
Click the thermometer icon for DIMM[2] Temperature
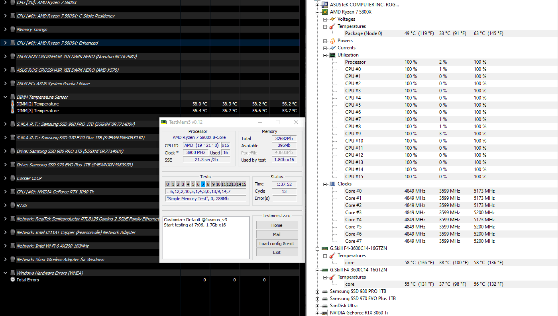coord(13,104)
